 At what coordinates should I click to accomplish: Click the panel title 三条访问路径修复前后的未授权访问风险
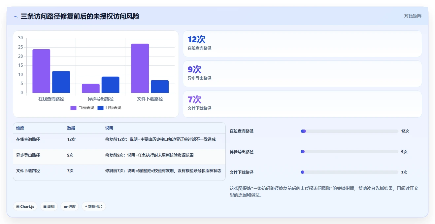tap(80, 16)
